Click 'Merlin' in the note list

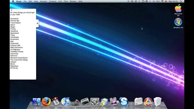[13, 64]
